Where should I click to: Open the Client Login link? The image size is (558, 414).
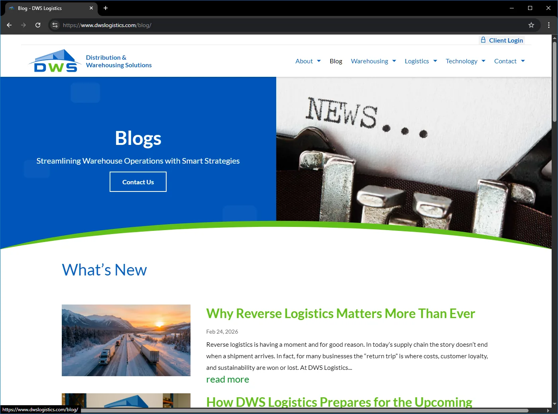pyautogui.click(x=502, y=40)
